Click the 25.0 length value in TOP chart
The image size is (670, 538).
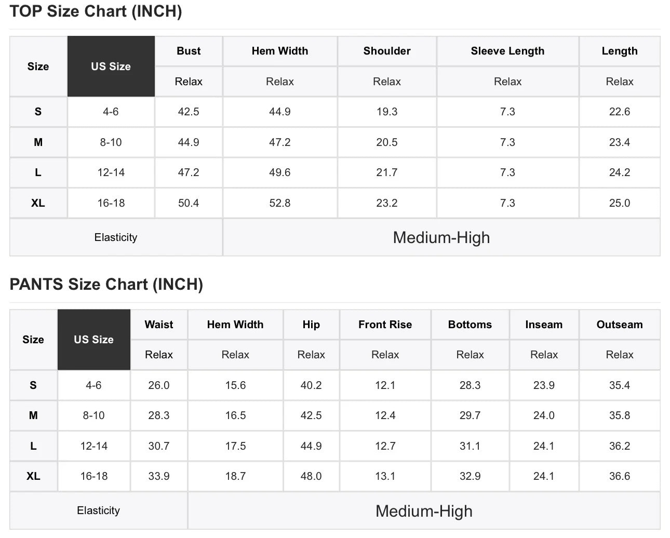620,203
